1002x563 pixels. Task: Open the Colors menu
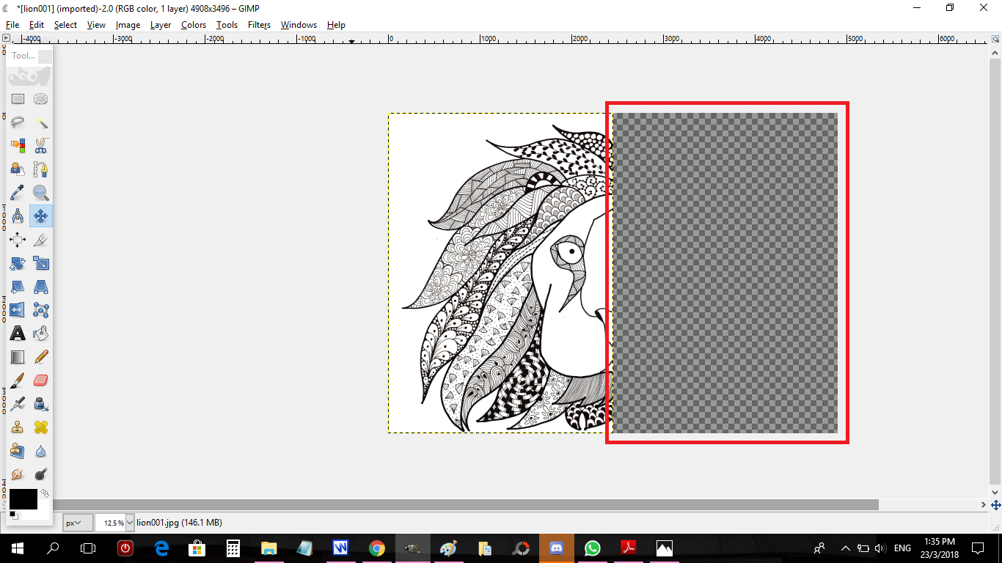tap(194, 24)
